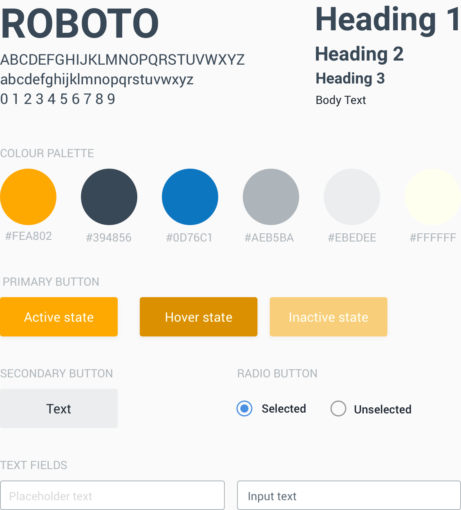Click the #FFFFFF hex code label

(433, 238)
